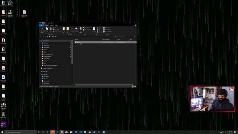The image size is (238, 134).
Task: Click Edit in the Open group
Action: (x=99, y=30)
